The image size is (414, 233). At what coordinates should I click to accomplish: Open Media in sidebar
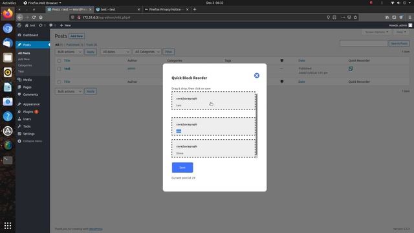click(27, 80)
